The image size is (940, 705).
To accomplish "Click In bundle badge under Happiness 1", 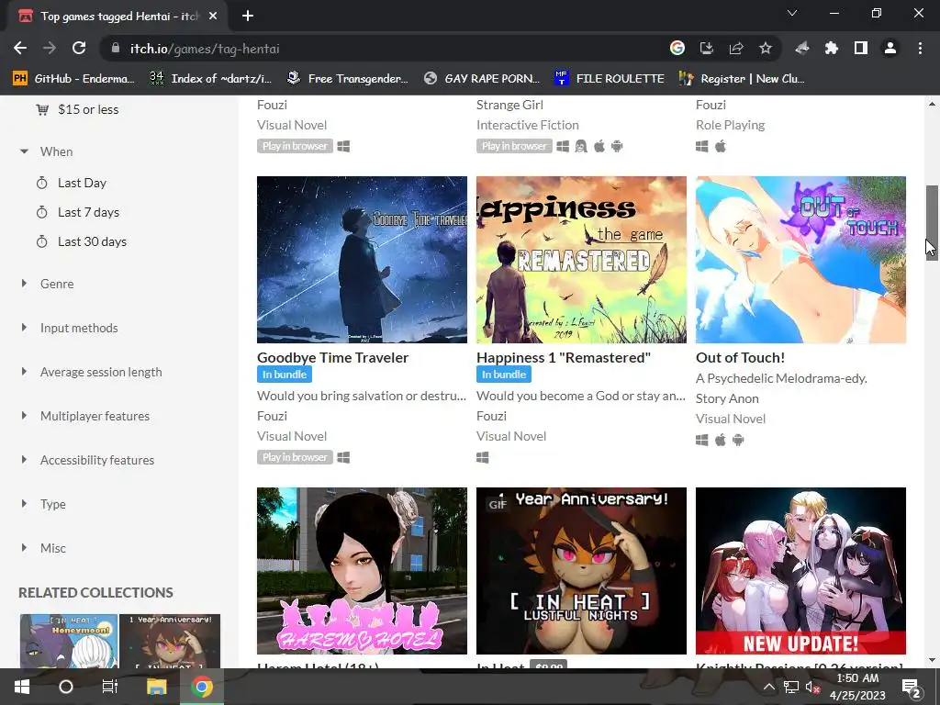I will (504, 375).
